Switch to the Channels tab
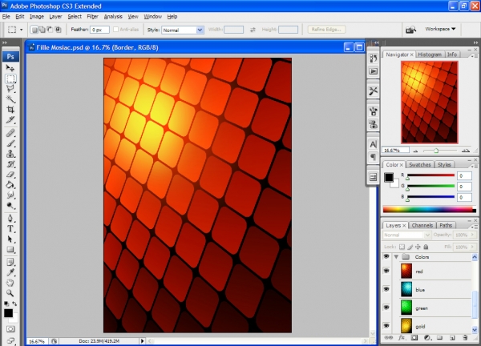 422,225
